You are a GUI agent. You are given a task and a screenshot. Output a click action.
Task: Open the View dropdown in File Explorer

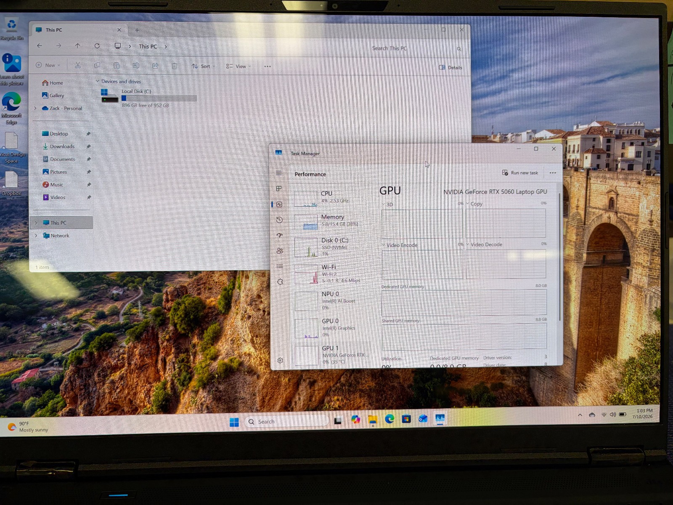point(238,66)
